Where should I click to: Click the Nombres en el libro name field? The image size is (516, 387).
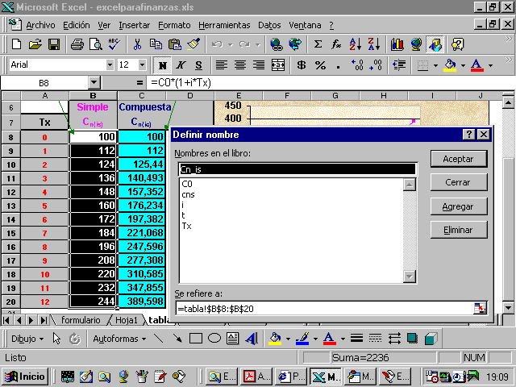click(298, 169)
